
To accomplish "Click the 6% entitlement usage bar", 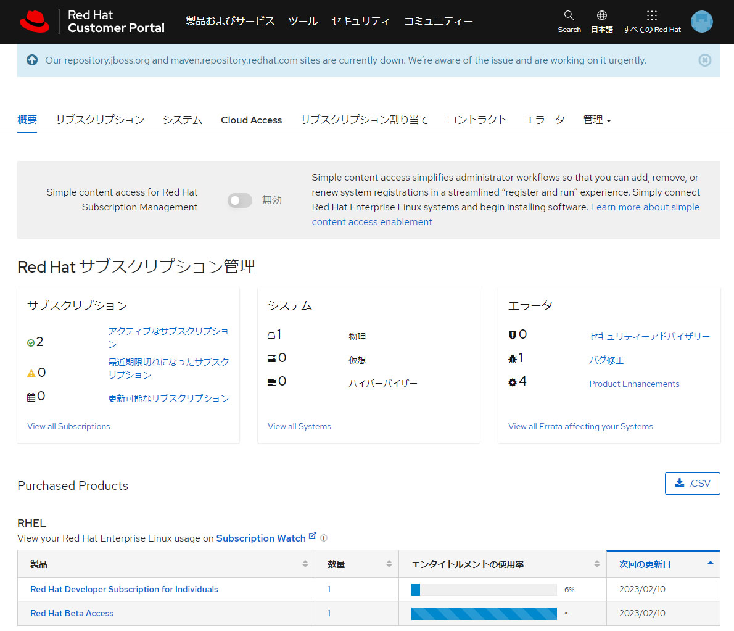I will [484, 590].
